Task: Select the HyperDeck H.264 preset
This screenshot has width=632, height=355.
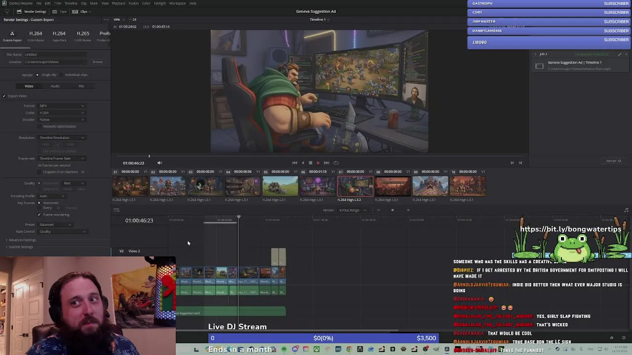Action: 59,36
